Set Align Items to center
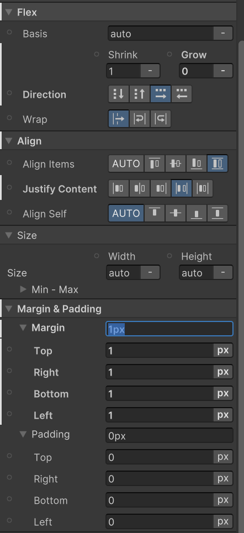Image resolution: width=244 pixels, height=533 pixels. [176, 164]
